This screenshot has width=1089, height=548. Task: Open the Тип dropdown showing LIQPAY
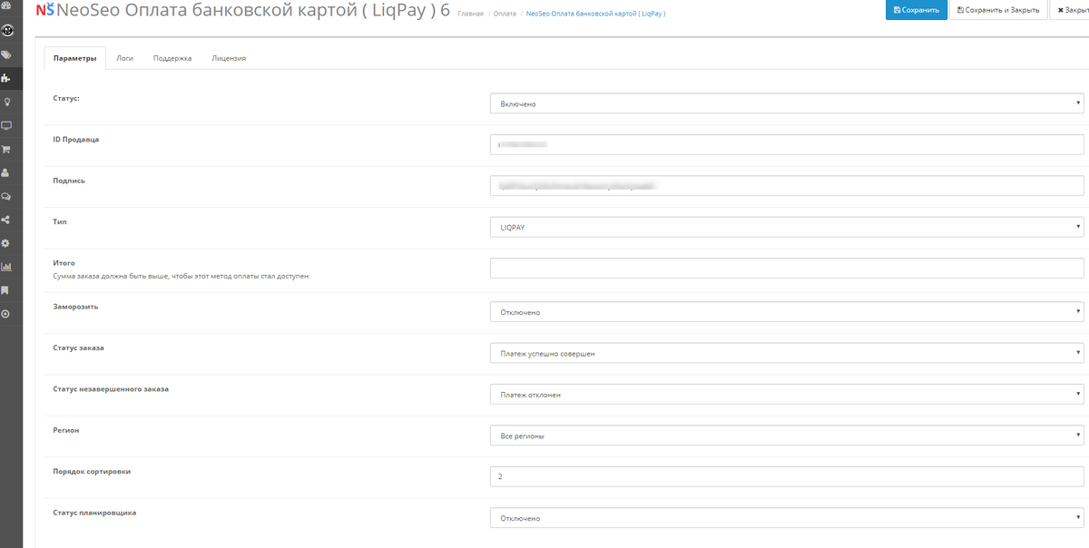pyautogui.click(x=787, y=227)
